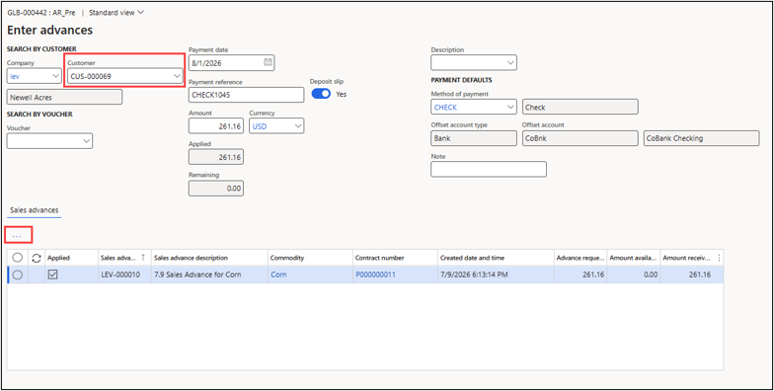Open contract P000000011 link
The image size is (774, 391).
tap(375, 274)
